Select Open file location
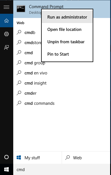The width and height of the screenshot is (111, 175). tap(67, 29)
